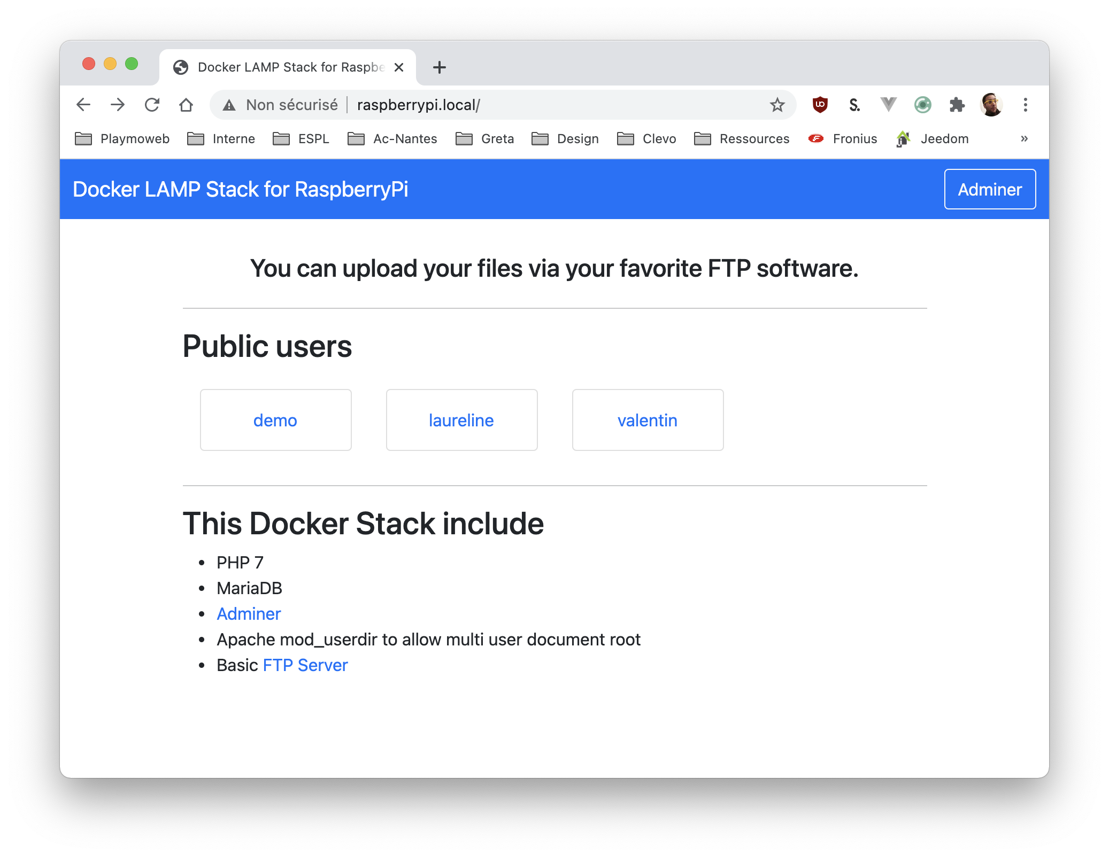This screenshot has height=857, width=1109.
Task: Open the uBlock Origin extension
Action: [x=820, y=105]
